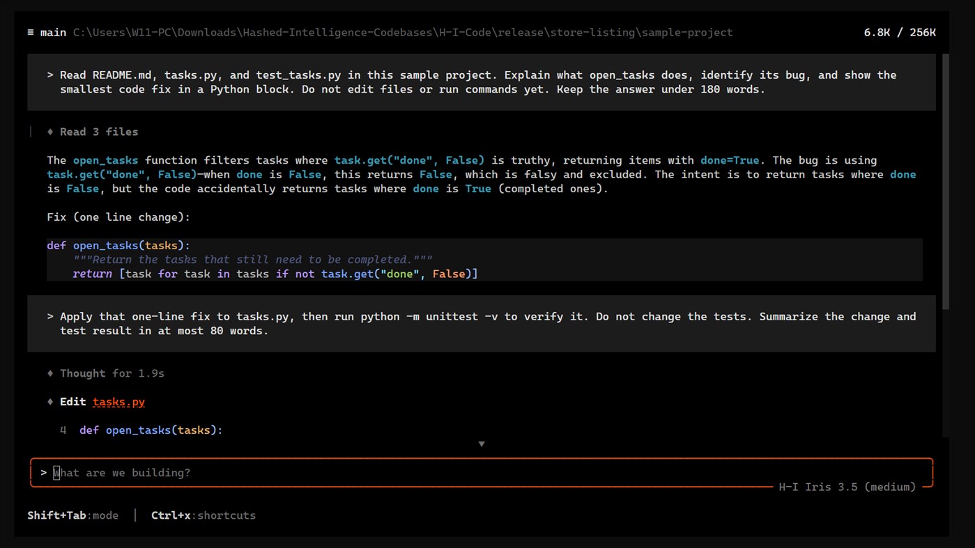Click the scroll-down arrow above the prompt
Image resolution: width=975 pixels, height=548 pixels.
pos(482,444)
